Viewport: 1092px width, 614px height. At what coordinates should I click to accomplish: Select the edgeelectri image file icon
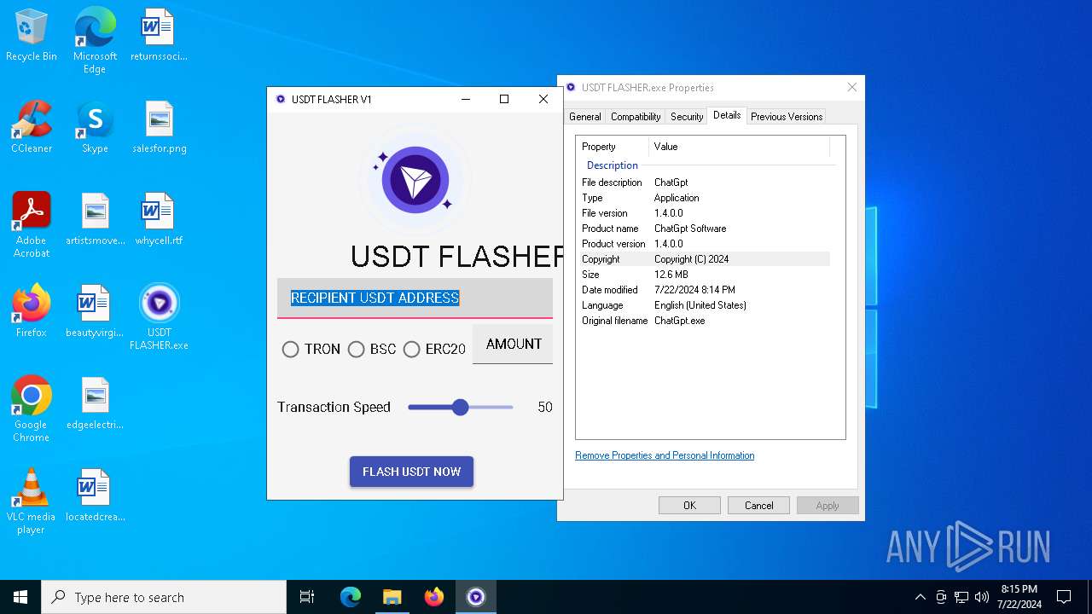point(95,403)
